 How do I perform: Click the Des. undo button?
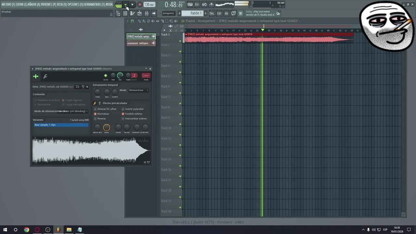[212, 13]
